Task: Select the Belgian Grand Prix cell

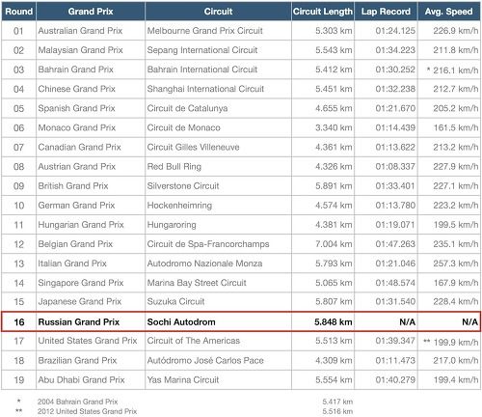Action: [91, 244]
